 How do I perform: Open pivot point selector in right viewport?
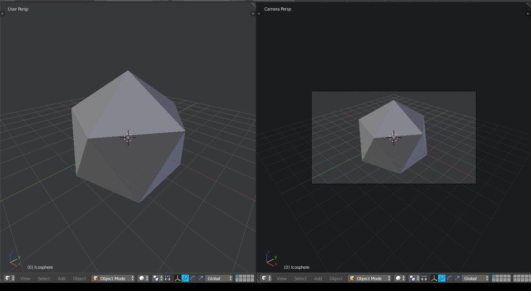click(414, 278)
